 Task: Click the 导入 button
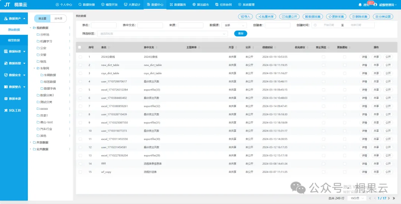(x=245, y=17)
